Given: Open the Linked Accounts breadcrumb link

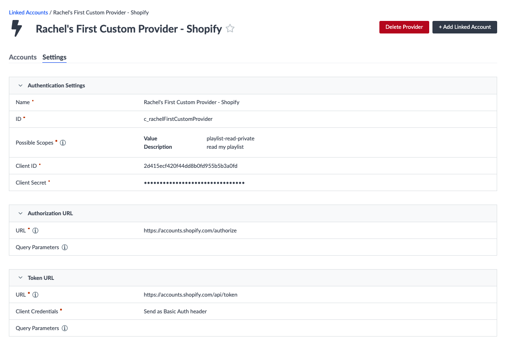Looking at the screenshot, I should (28, 13).
